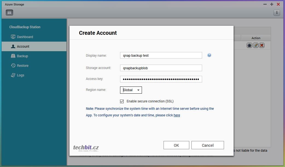The height and width of the screenshot is (167, 285).
Task: Open the Backup section in sidebar
Action: [x=22, y=56]
